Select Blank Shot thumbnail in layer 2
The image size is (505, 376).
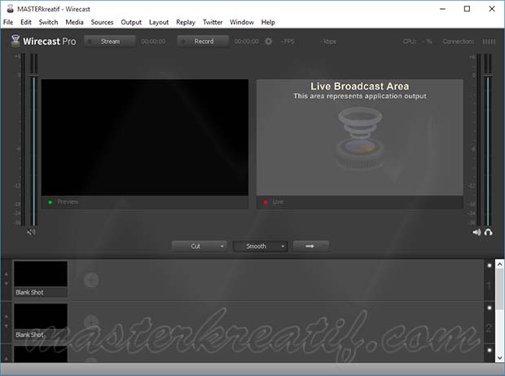click(41, 321)
